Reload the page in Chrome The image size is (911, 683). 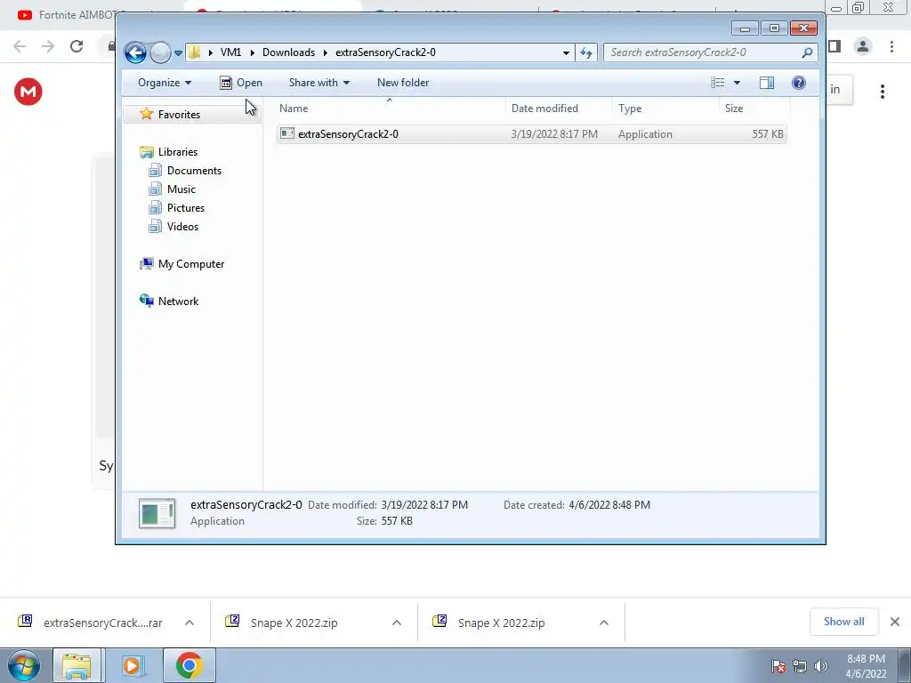coord(77,46)
